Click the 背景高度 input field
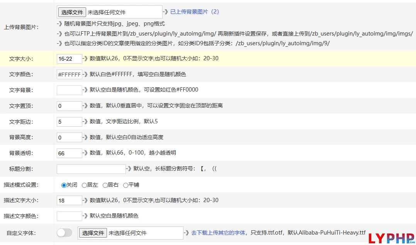 pos(70,138)
